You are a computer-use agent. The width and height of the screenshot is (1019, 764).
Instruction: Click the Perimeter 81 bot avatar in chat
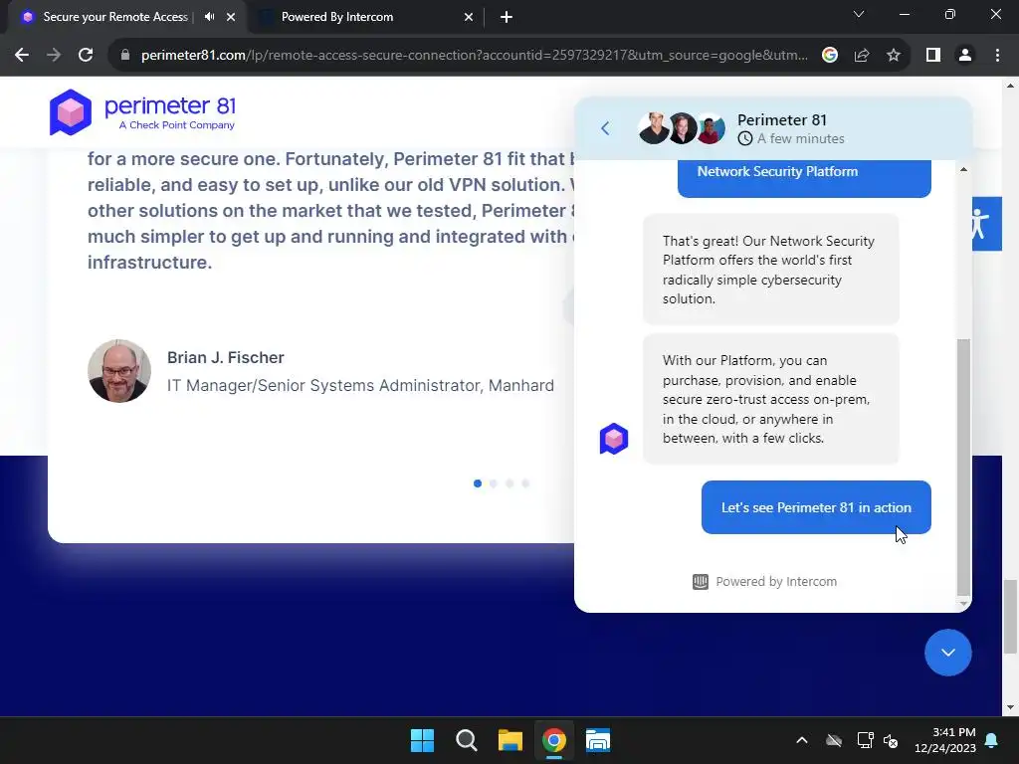(x=613, y=439)
